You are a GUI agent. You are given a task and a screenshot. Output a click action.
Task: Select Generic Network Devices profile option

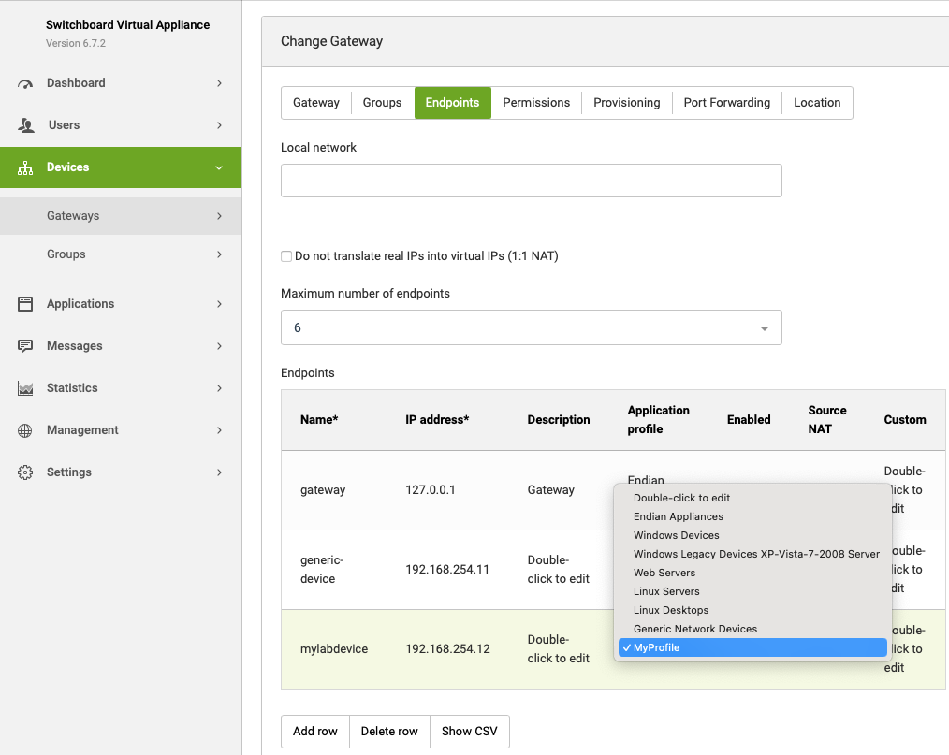coord(694,629)
